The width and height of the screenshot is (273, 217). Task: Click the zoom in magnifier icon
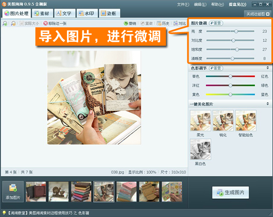pyautogui.click(x=5, y=23)
